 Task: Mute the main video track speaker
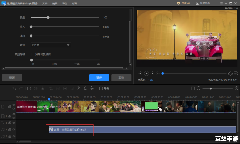pos(14,108)
